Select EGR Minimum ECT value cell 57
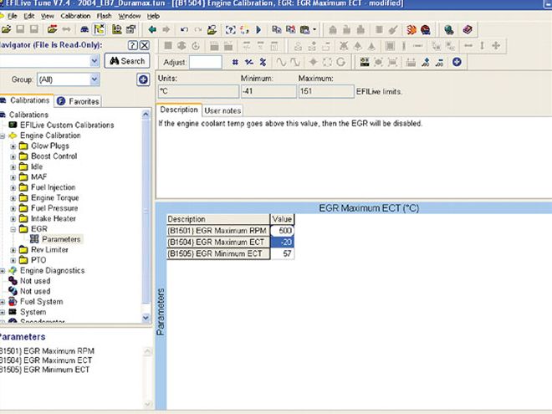This screenshot has width=552, height=414. pos(282,253)
